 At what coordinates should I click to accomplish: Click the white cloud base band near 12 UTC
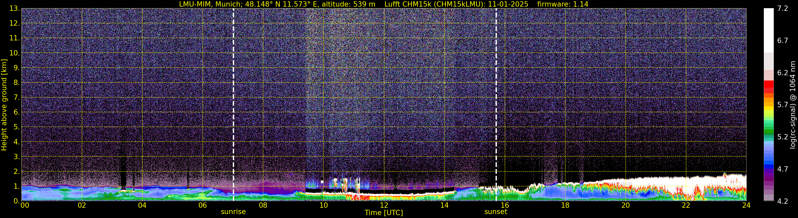tap(384, 194)
